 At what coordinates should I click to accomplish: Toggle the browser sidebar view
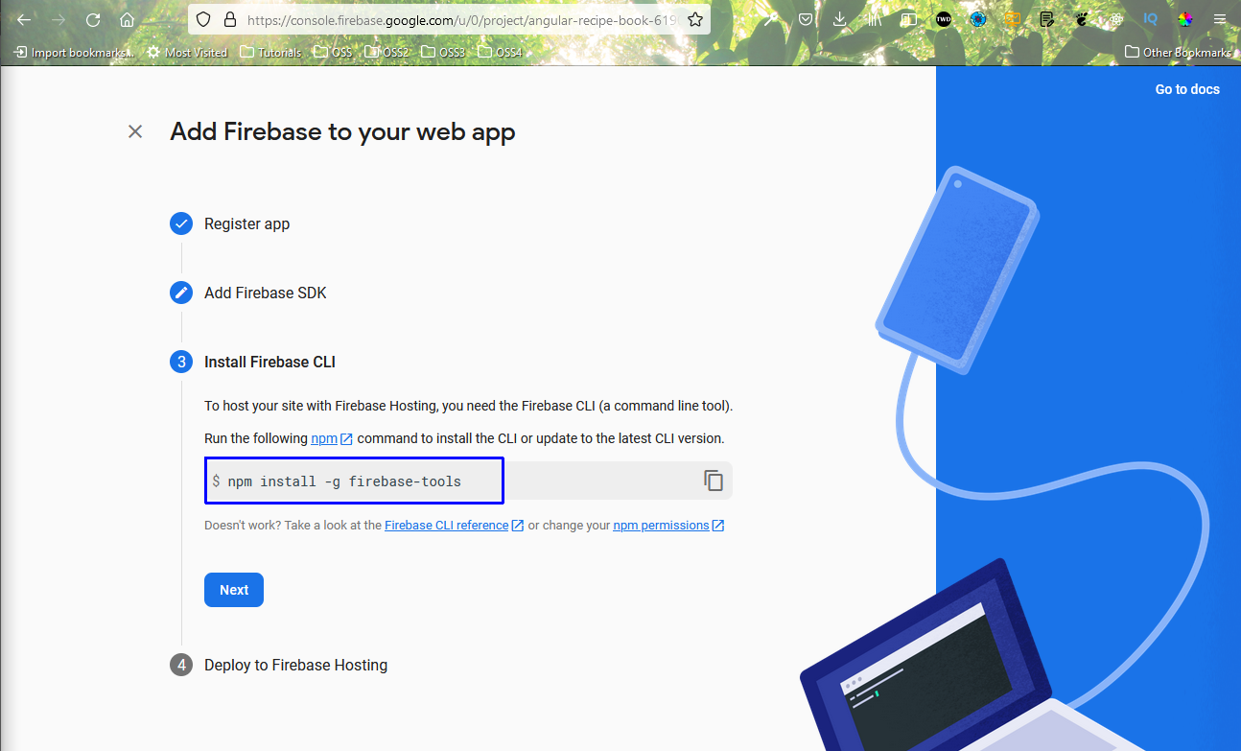[908, 19]
